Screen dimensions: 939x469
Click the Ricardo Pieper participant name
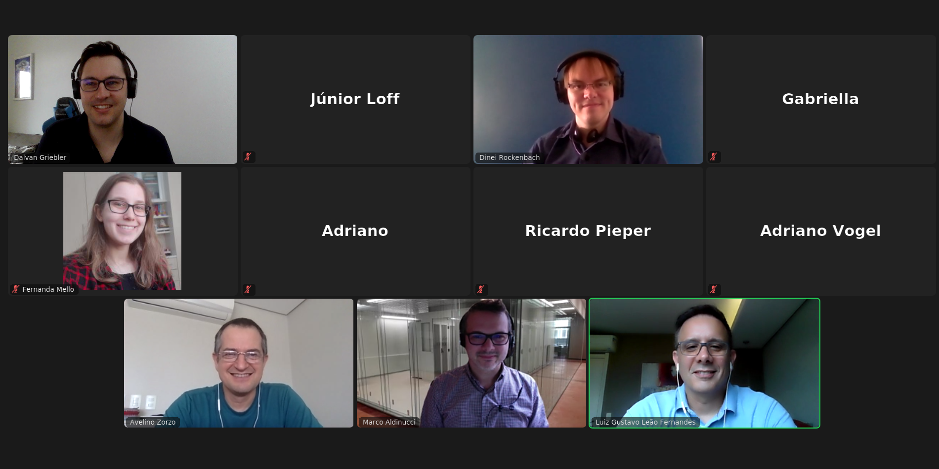click(588, 231)
